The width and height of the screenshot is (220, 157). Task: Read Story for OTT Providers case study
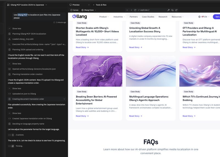pyautogui.click(x=189, y=47)
